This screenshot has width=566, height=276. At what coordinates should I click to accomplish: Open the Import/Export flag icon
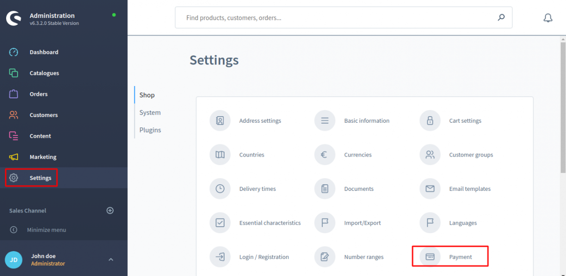pos(325,223)
